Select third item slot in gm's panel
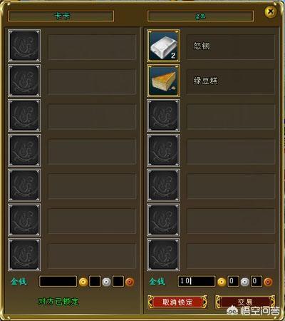Viewport: 285px width, 321px height. click(x=163, y=116)
